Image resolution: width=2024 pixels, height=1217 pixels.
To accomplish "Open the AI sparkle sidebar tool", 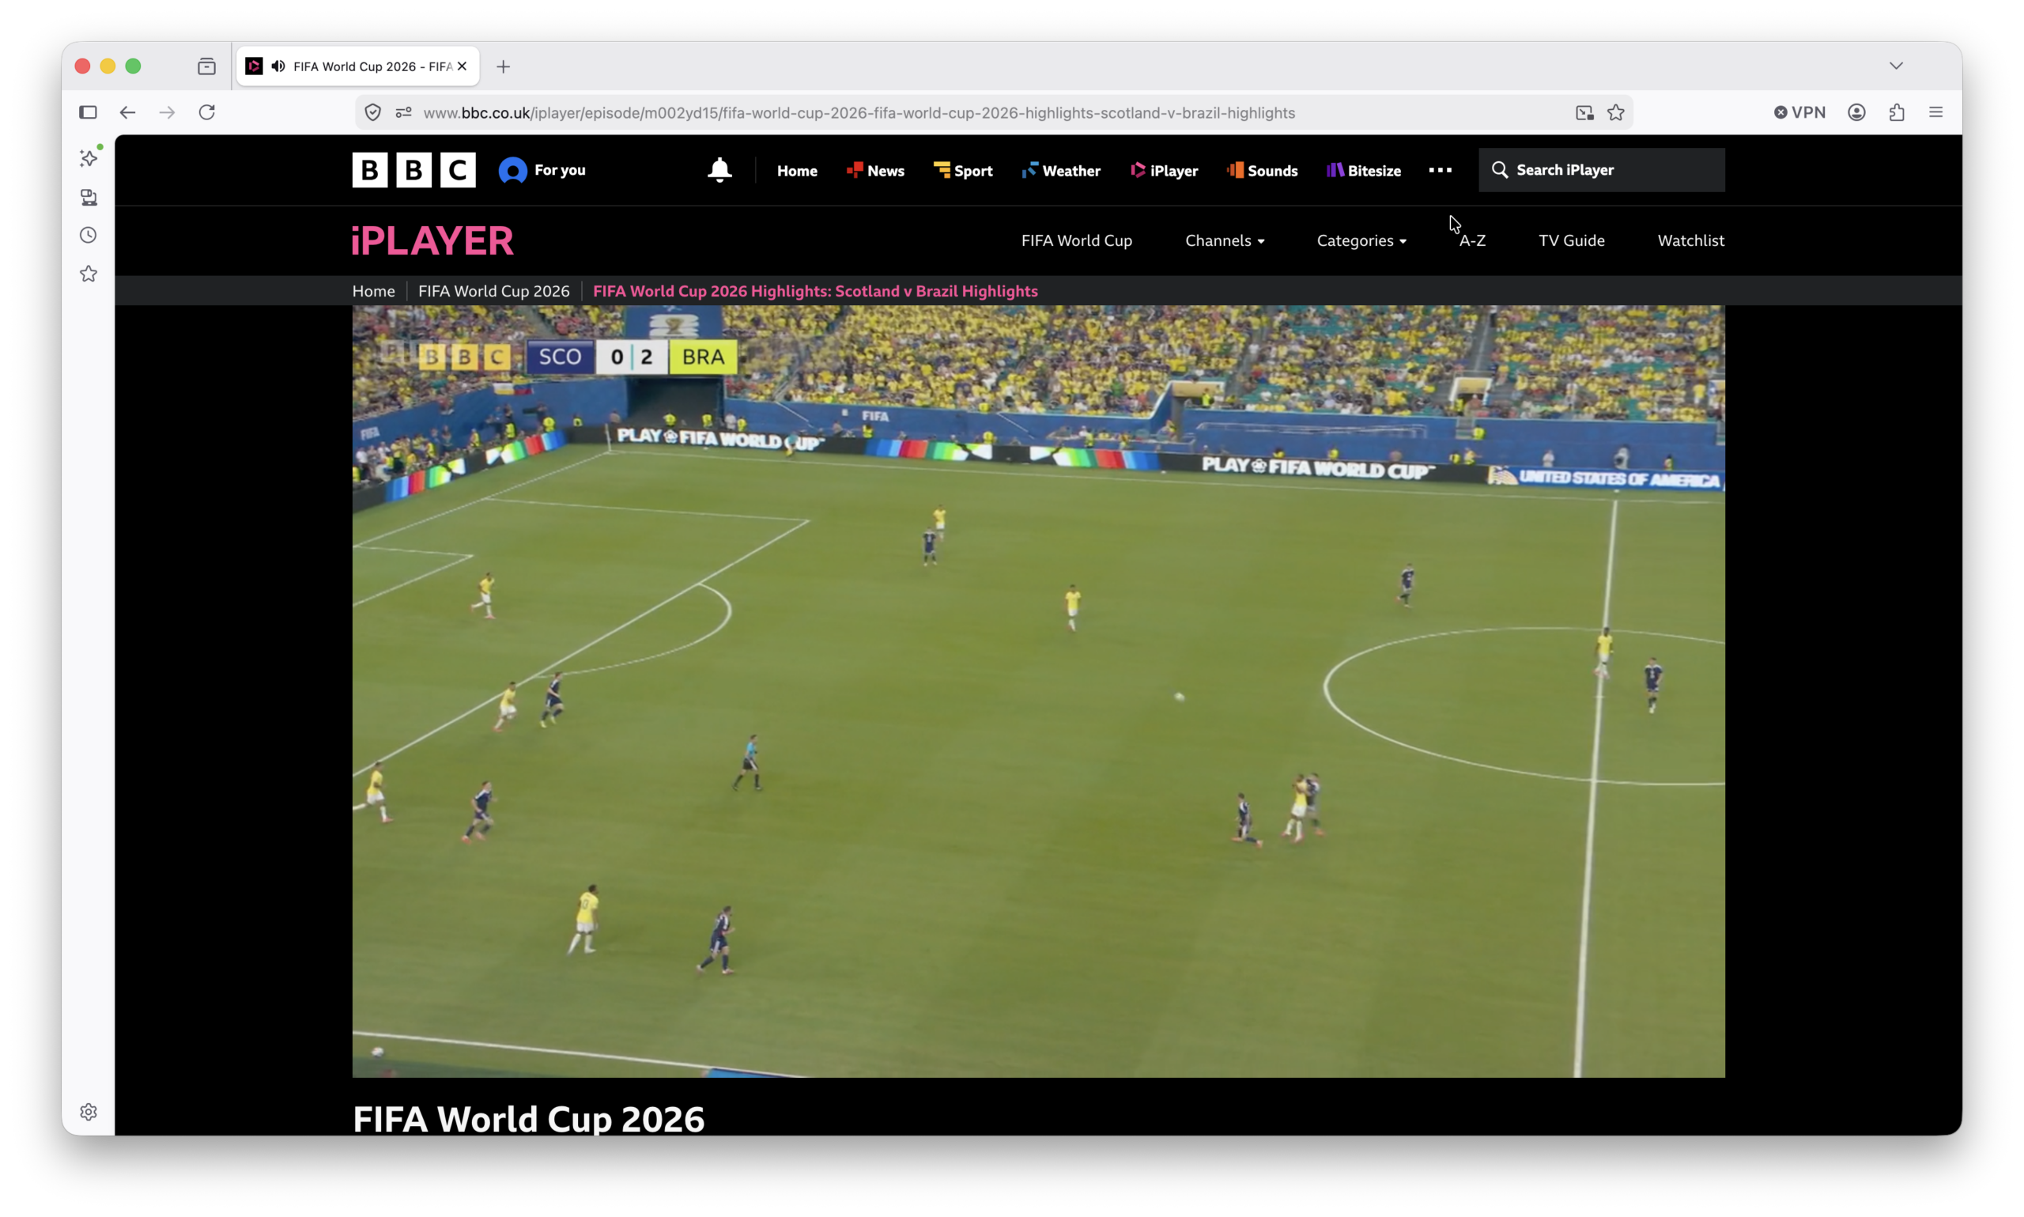I will [89, 157].
